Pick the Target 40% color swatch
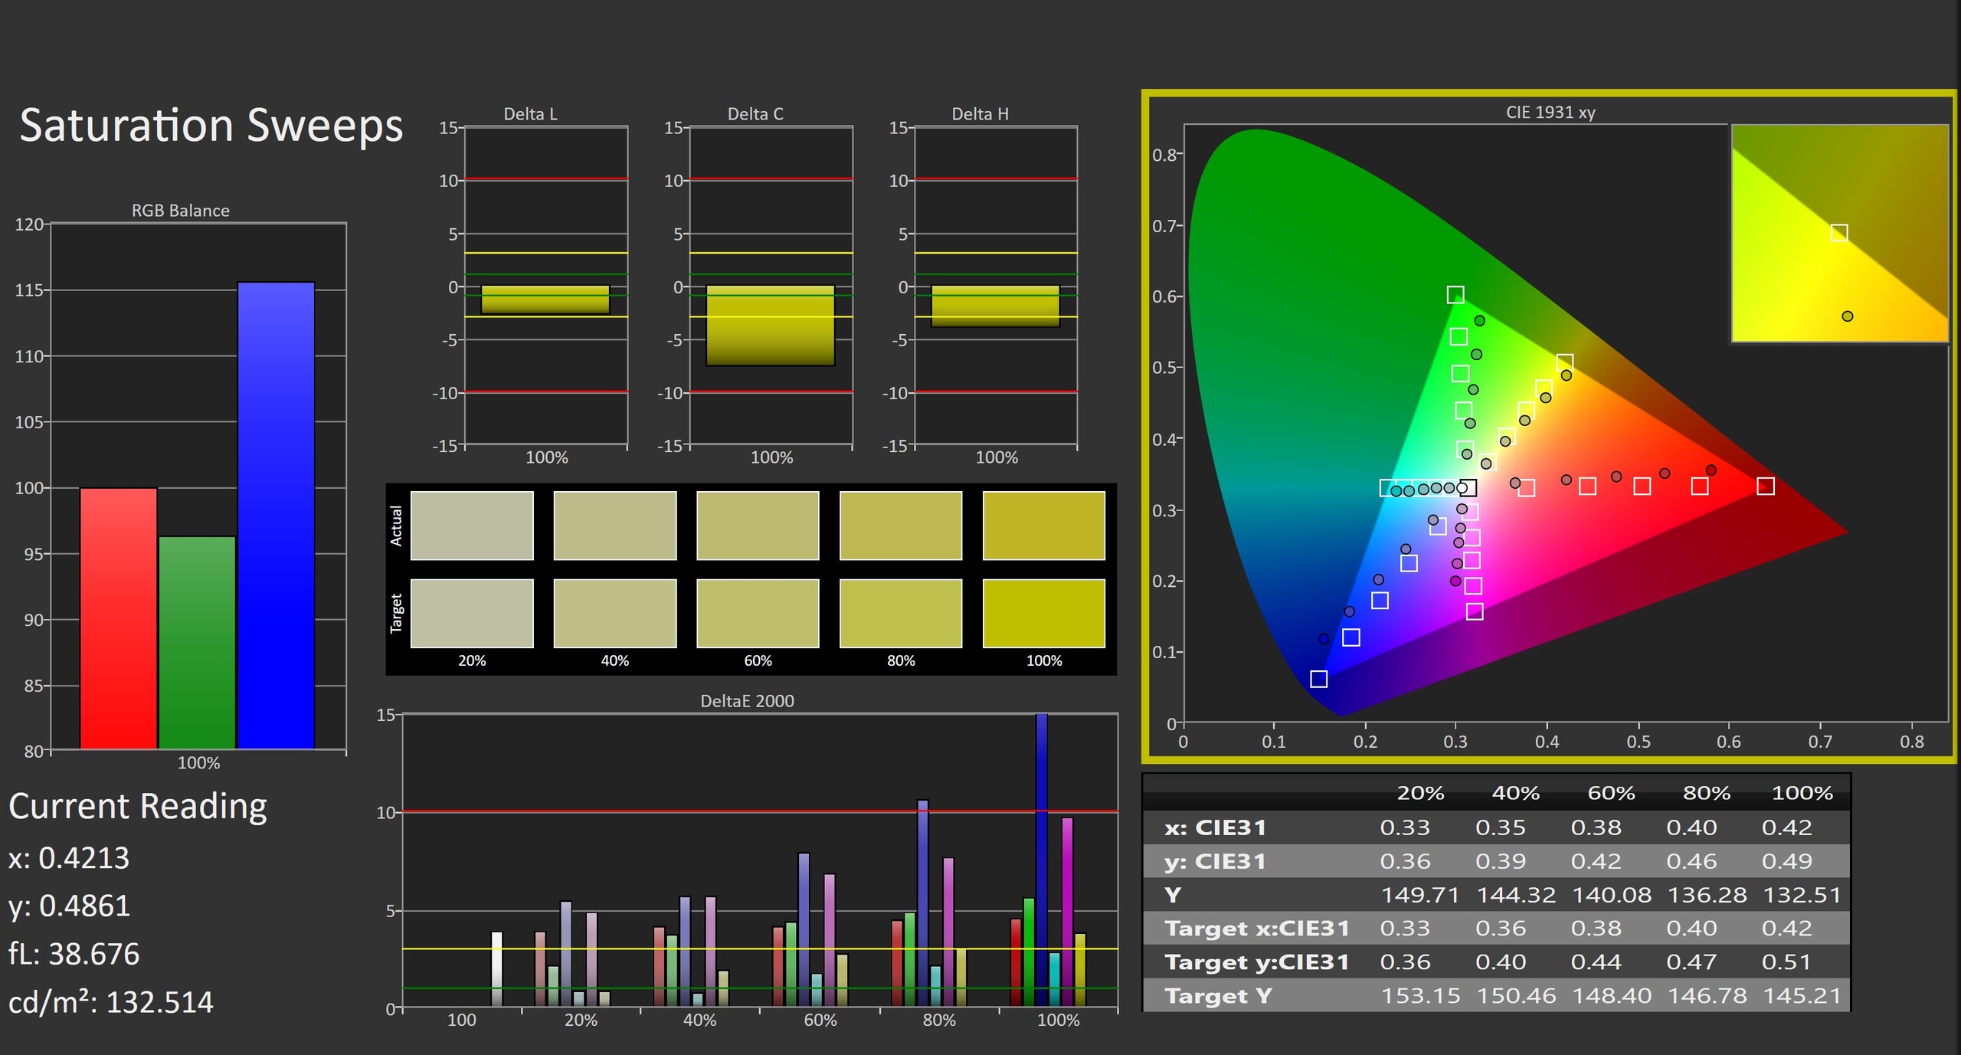This screenshot has width=1961, height=1055. point(614,613)
